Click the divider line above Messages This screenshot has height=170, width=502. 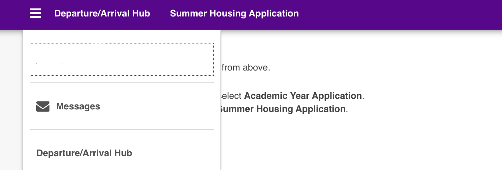click(x=122, y=83)
